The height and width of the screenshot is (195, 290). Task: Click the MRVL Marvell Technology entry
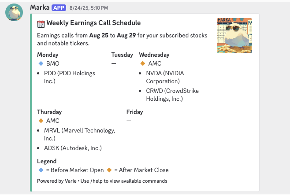tap(79, 134)
